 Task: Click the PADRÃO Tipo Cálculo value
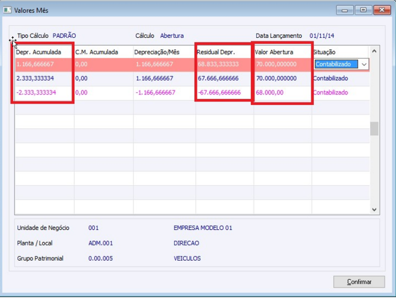(64, 36)
